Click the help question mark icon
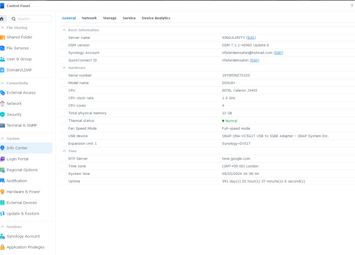355x255 pixels. click(352, 6)
